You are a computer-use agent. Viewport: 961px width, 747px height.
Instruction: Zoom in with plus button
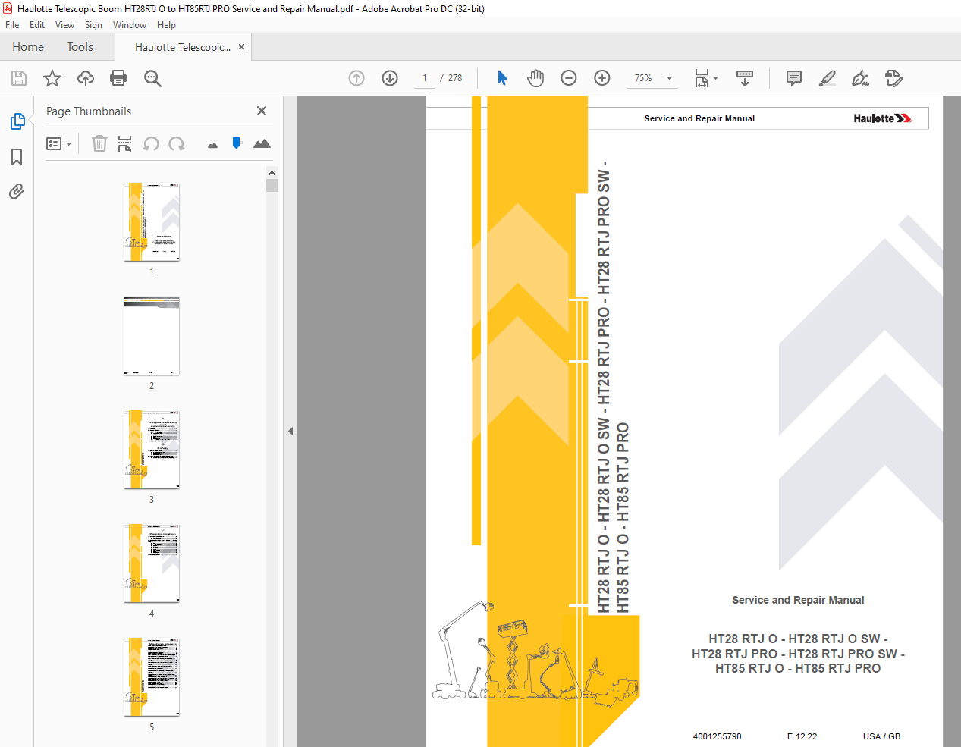click(x=602, y=78)
